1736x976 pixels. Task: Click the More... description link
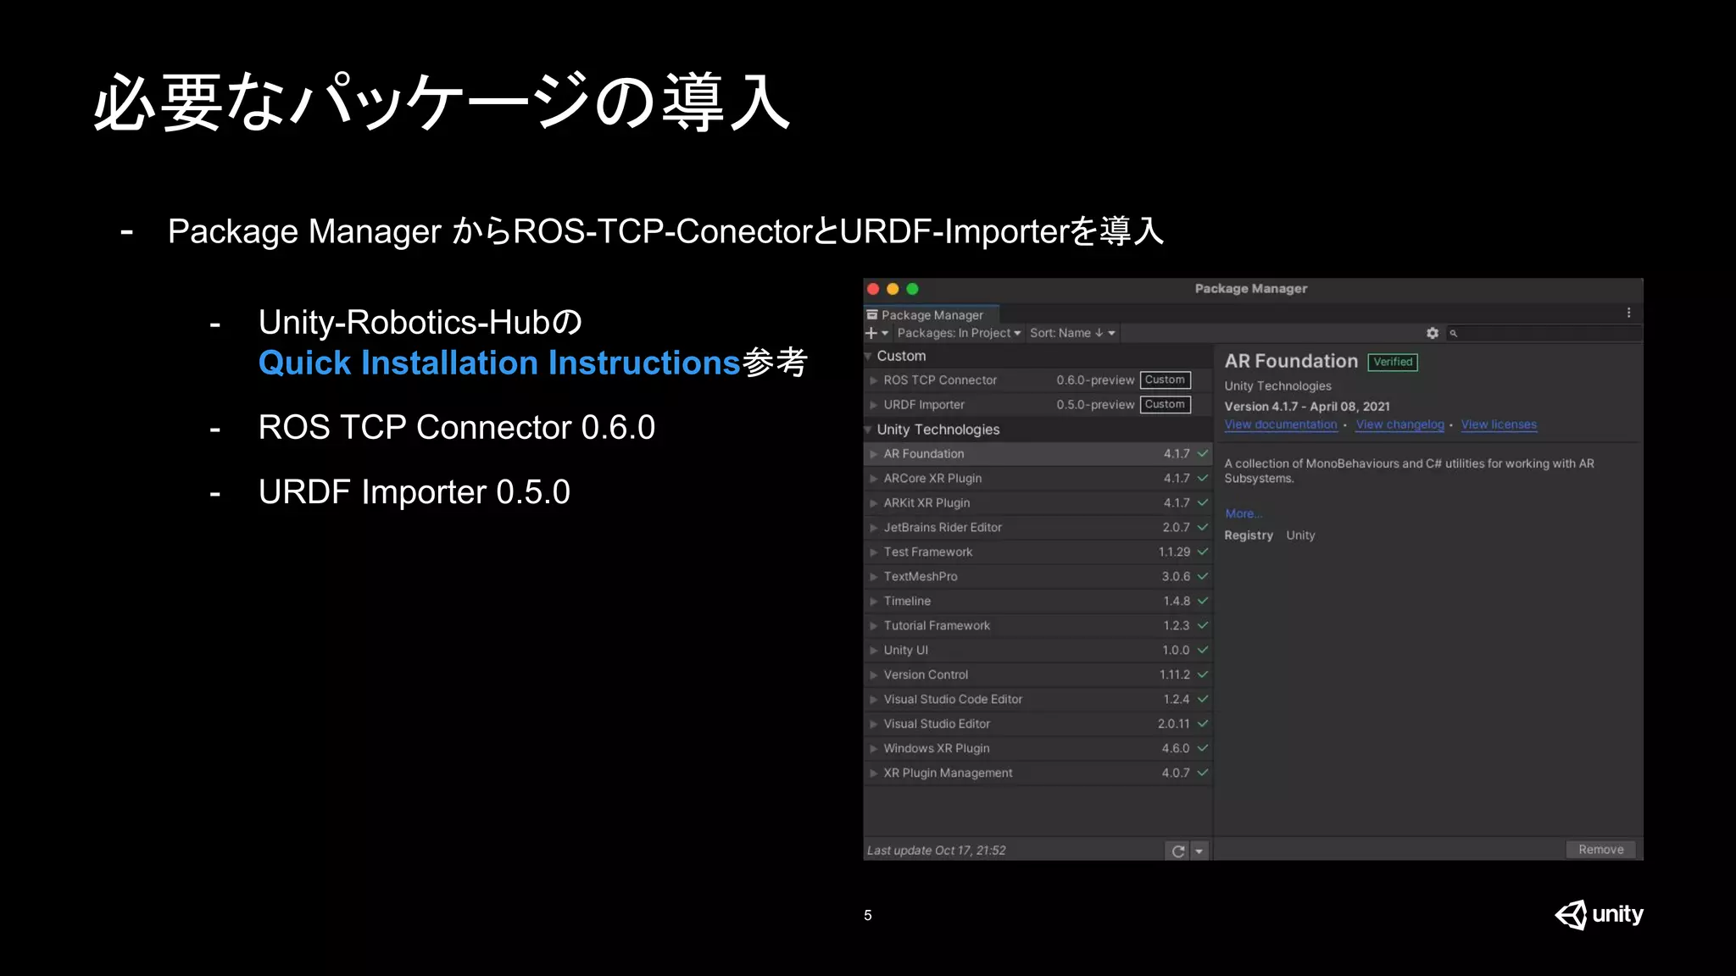click(x=1244, y=513)
